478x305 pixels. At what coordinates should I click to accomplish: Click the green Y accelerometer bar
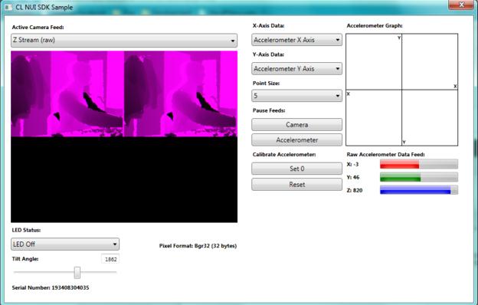click(418, 177)
